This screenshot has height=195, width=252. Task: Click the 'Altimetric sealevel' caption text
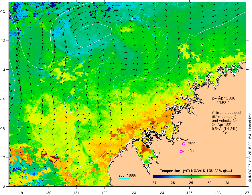pyautogui.click(x=227, y=113)
